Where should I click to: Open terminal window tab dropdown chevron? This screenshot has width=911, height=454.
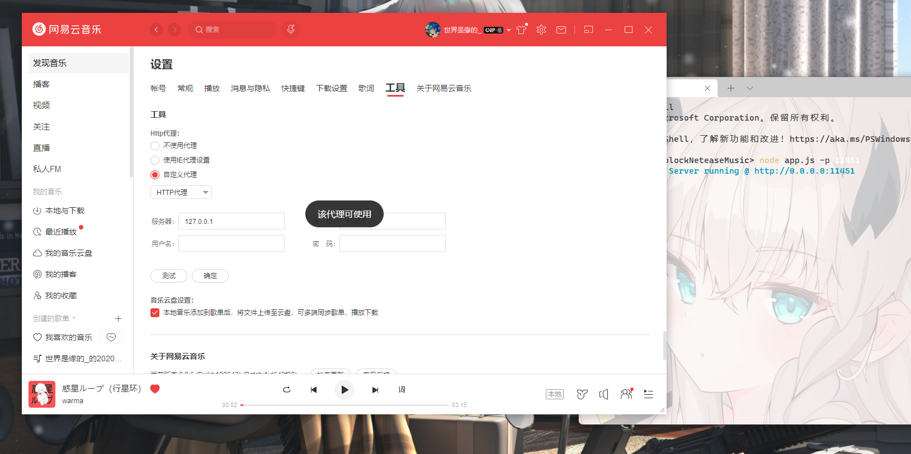tap(750, 88)
